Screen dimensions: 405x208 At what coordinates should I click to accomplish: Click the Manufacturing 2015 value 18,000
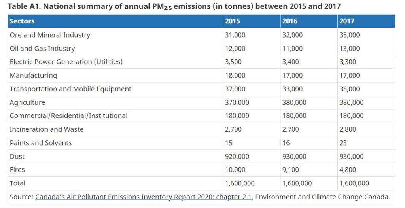pyautogui.click(x=235, y=76)
